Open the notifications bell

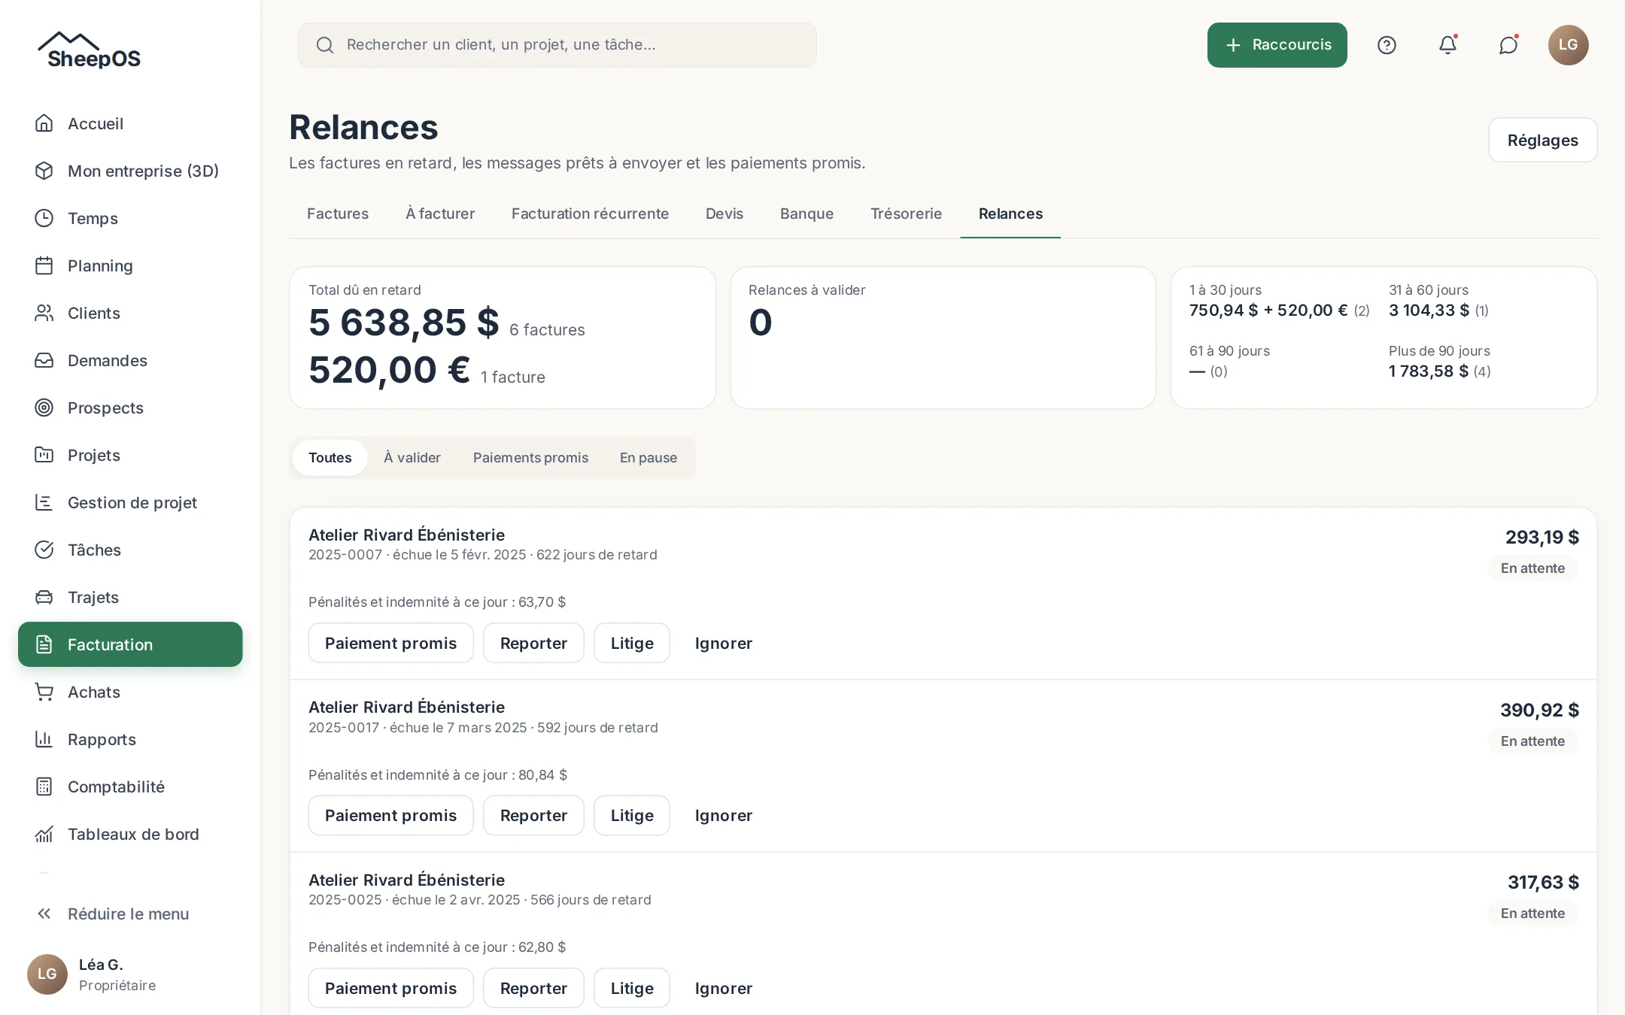(1447, 45)
